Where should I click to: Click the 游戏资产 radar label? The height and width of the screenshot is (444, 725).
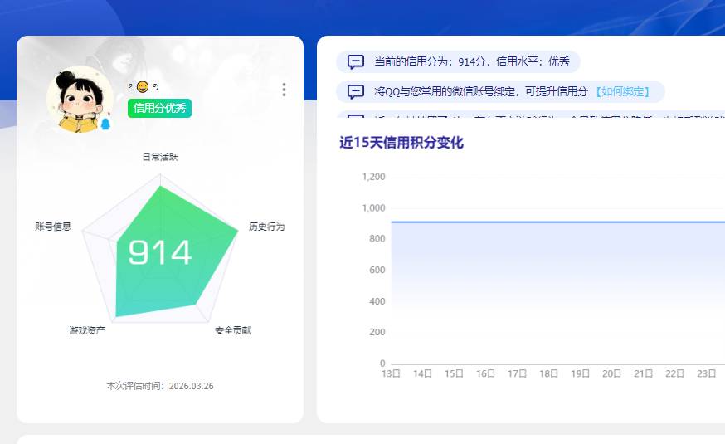click(87, 330)
